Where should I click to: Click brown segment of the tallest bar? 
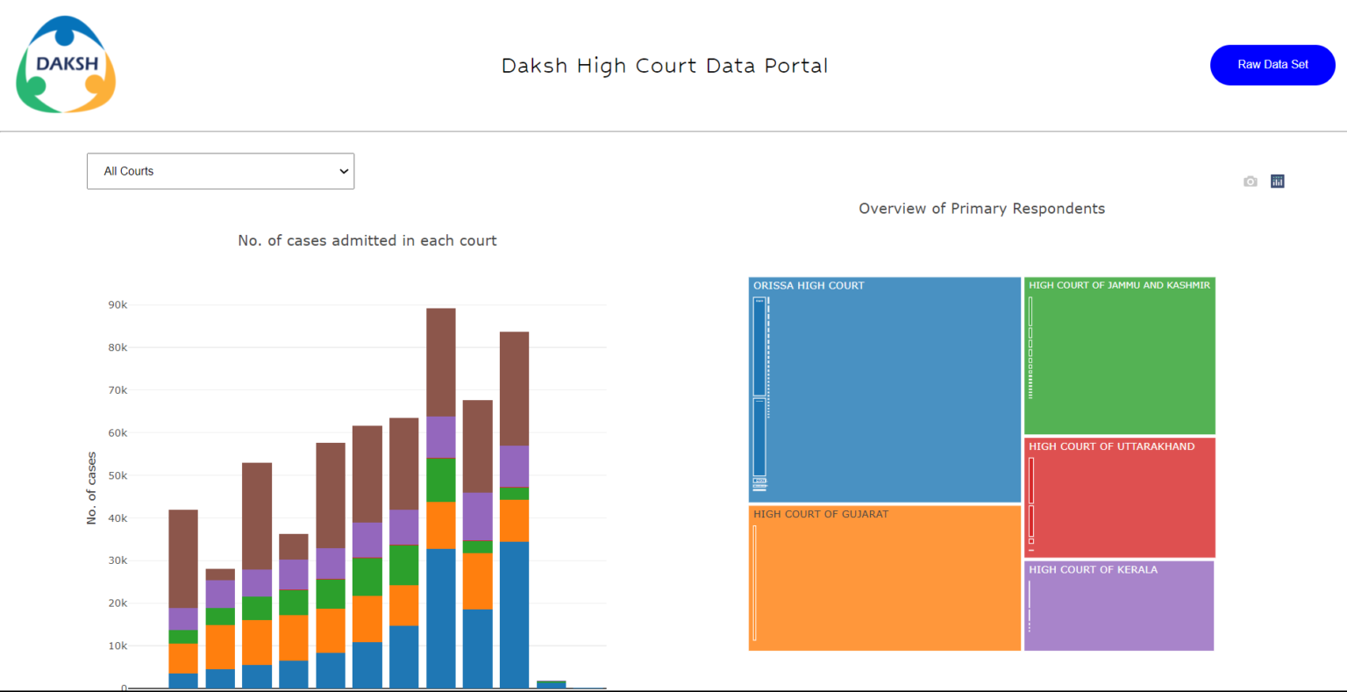[440, 362]
